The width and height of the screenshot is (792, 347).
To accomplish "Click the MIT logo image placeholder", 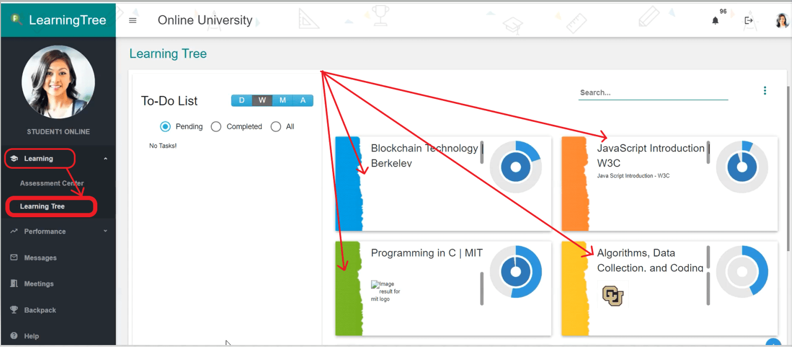I will point(386,291).
